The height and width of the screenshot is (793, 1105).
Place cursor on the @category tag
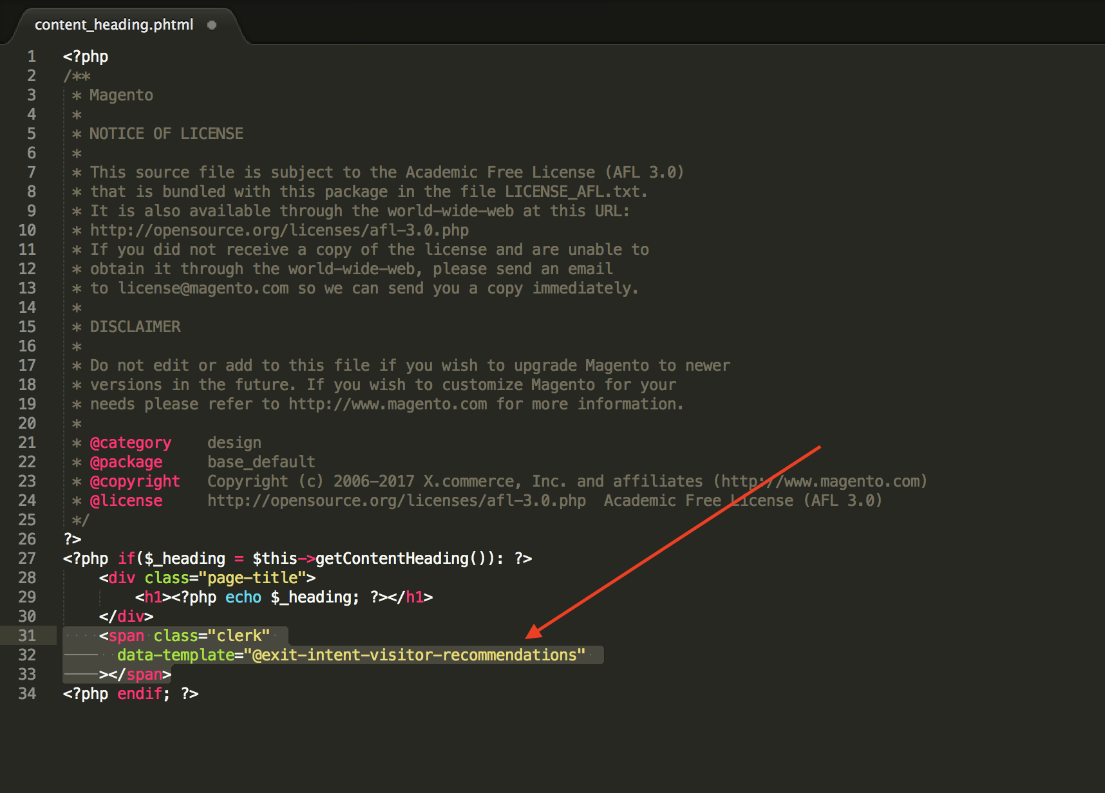point(130,443)
